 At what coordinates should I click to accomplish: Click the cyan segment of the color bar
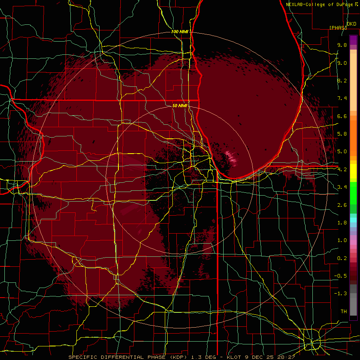click(x=353, y=220)
